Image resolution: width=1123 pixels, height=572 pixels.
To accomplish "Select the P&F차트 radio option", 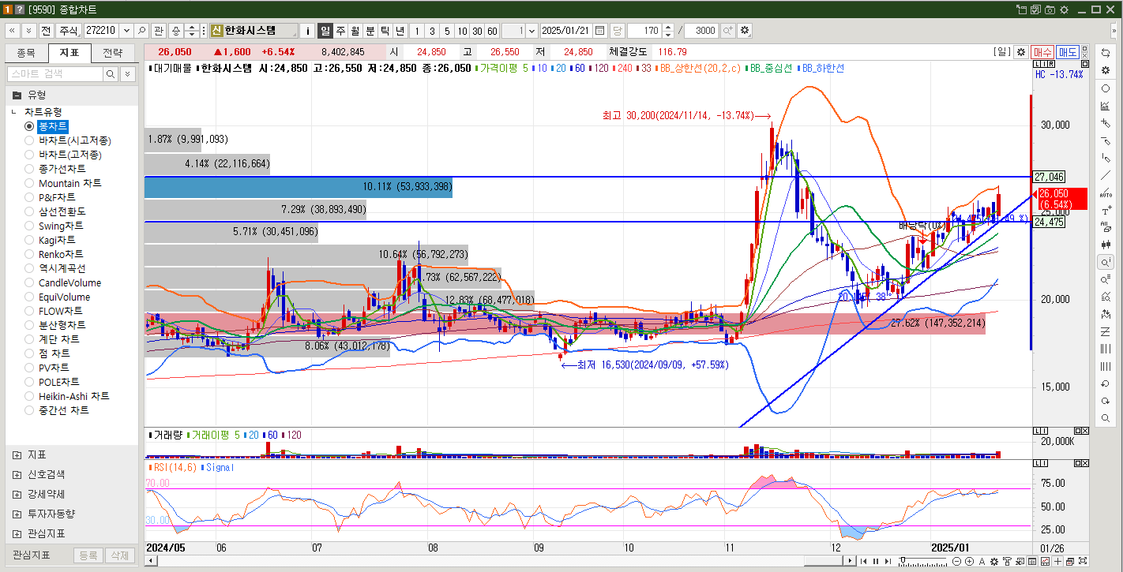I will coord(29,197).
